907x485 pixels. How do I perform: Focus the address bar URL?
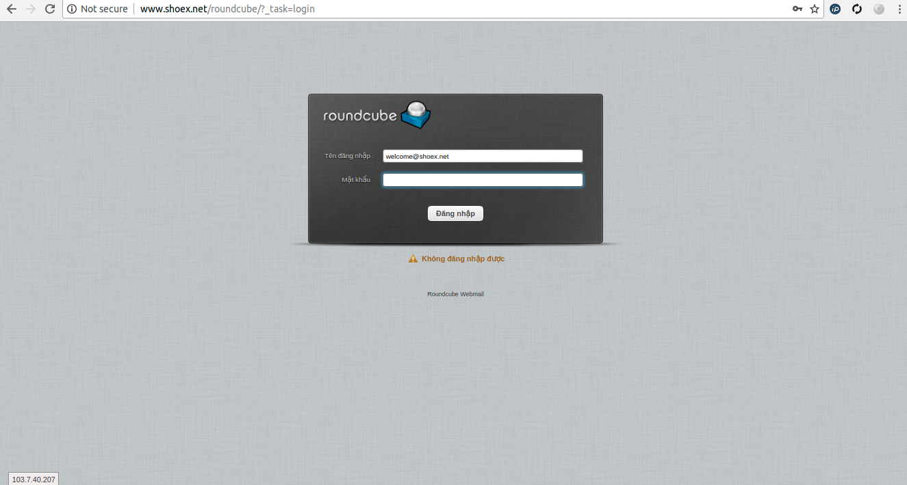(227, 9)
